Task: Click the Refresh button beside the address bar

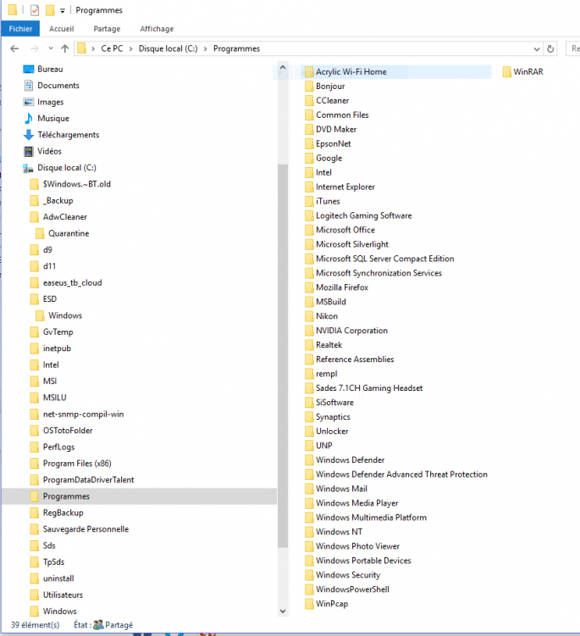Action: coord(550,48)
